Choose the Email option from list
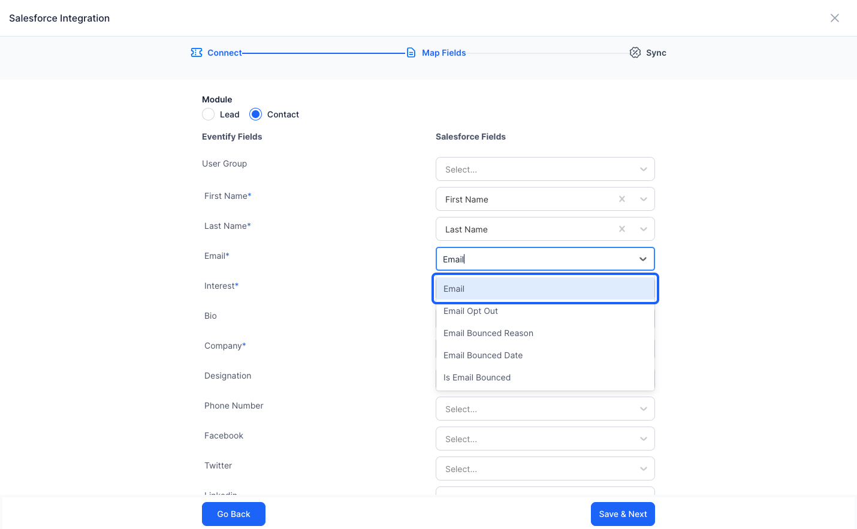 point(545,289)
